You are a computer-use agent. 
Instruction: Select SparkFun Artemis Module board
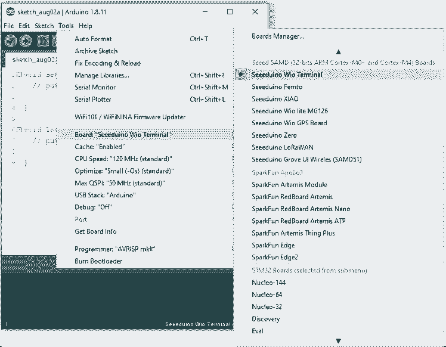tap(338, 185)
